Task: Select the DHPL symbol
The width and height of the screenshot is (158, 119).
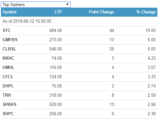Action: click(x=8, y=86)
